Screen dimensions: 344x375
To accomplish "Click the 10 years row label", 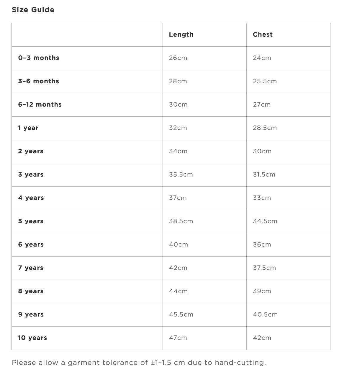I will (x=32, y=338).
